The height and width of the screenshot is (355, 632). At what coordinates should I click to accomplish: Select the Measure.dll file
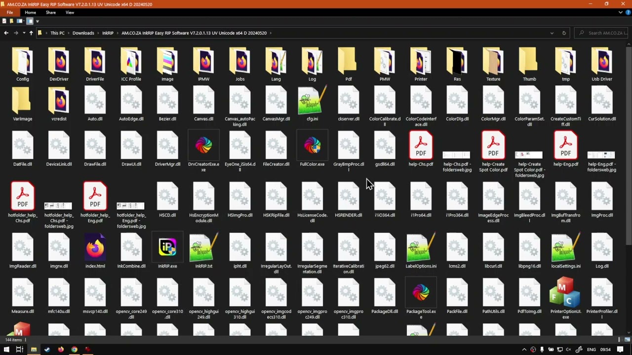point(23,297)
